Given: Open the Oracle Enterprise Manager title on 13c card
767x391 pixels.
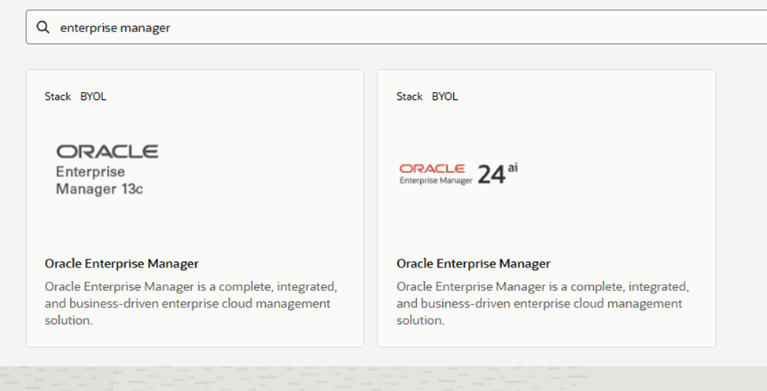Looking at the screenshot, I should pos(122,264).
